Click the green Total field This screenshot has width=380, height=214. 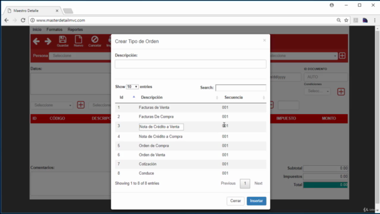pyautogui.click(x=325, y=185)
